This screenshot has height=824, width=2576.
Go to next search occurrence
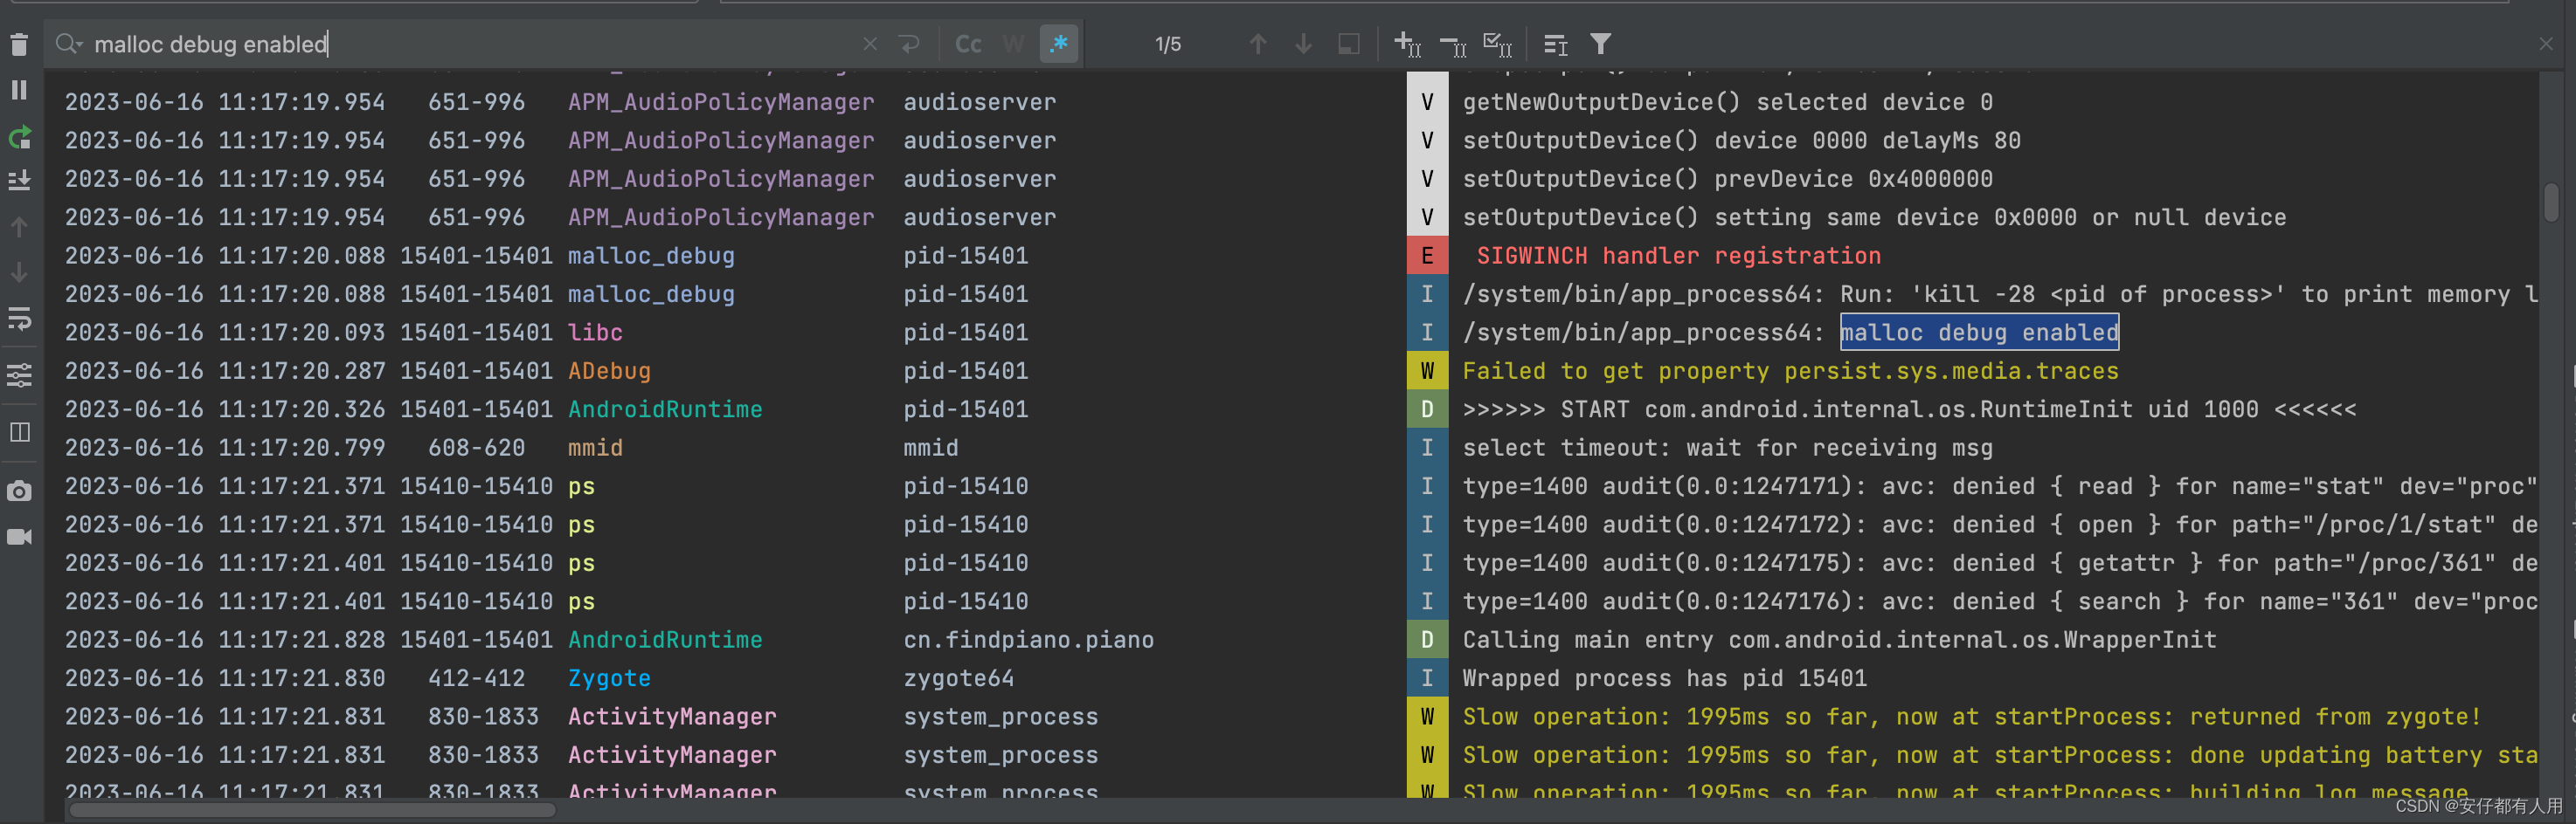click(1303, 44)
